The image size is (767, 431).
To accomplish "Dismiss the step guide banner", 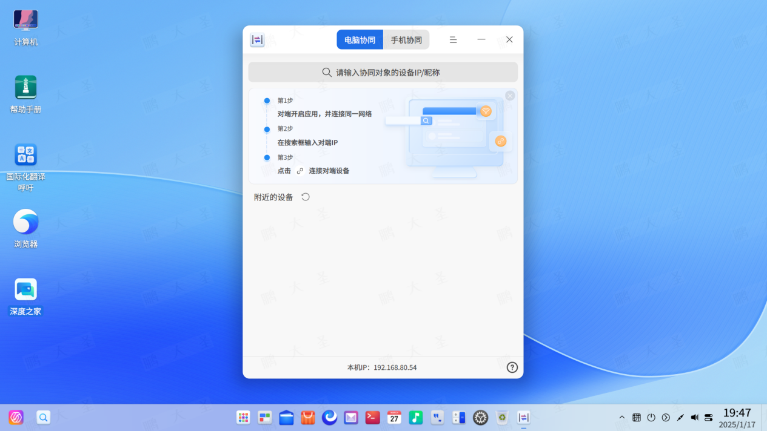I will click(510, 96).
